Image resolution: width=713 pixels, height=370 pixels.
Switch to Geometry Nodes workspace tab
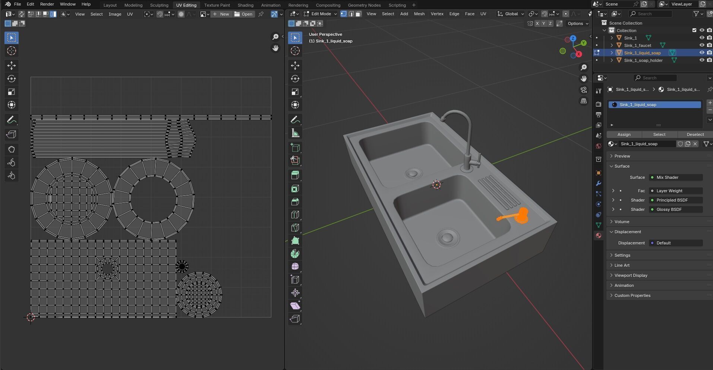coord(364,5)
